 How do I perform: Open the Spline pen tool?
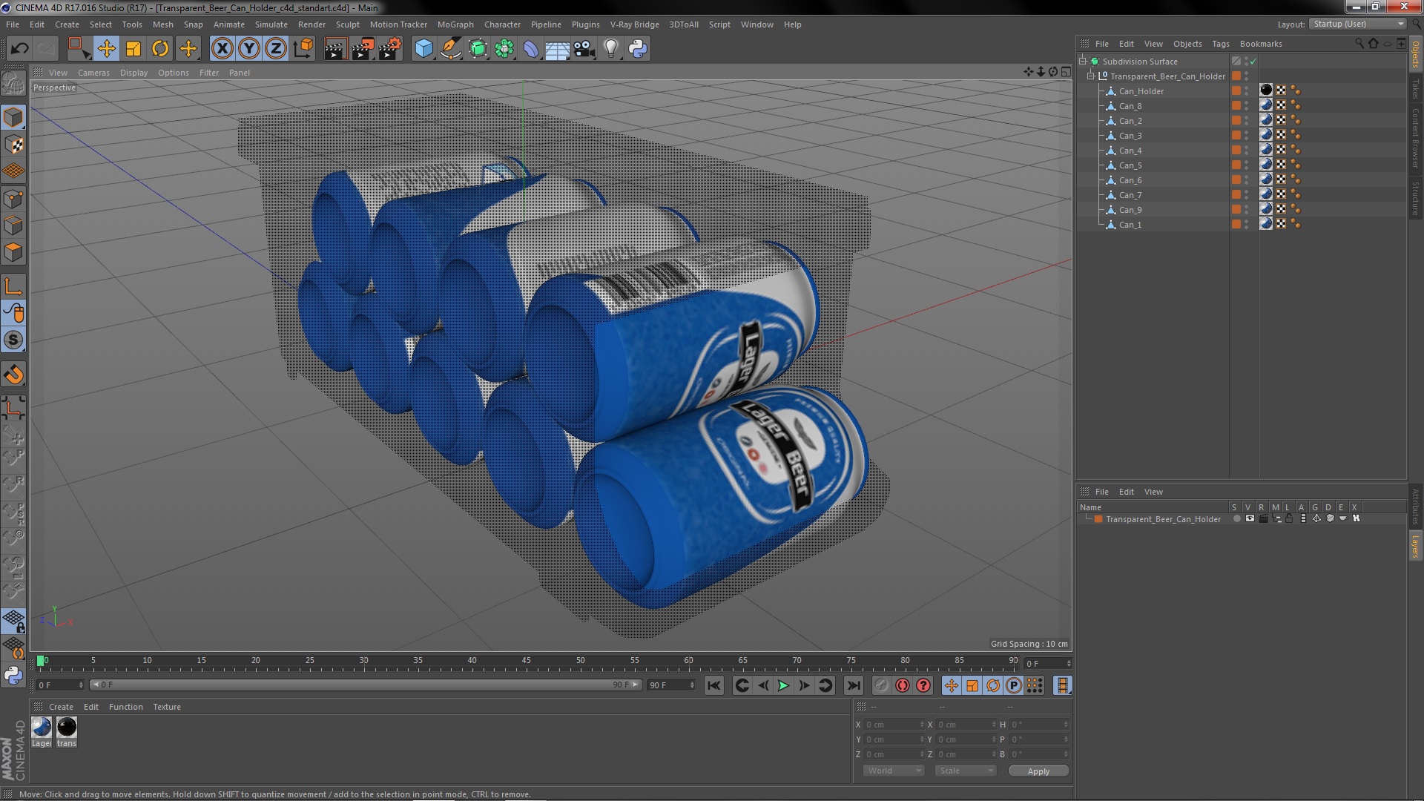click(x=450, y=49)
